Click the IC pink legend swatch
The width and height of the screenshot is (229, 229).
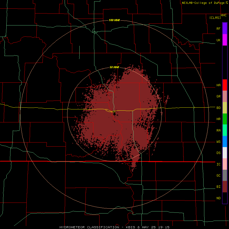pos(225,164)
